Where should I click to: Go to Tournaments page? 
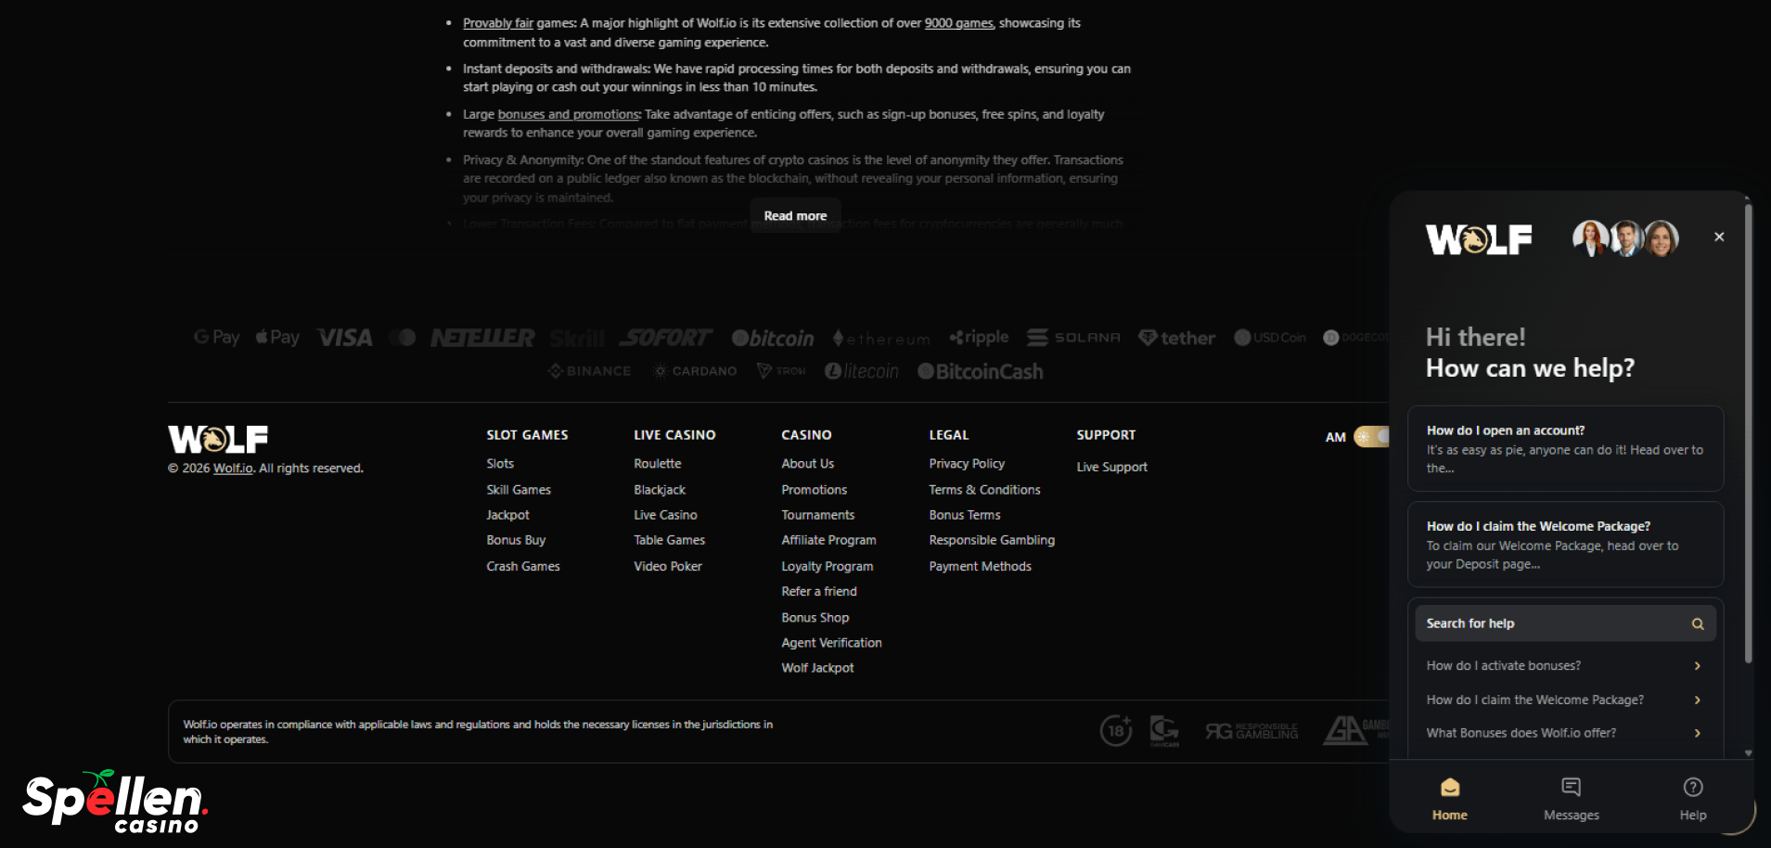point(818,515)
